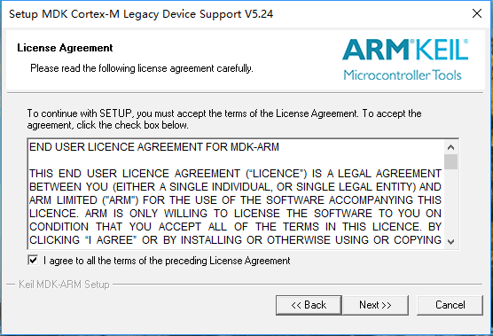Click the 'CLICKING I AGREE' line in licence text
Viewport: 493px width, 336px height.
click(x=235, y=240)
